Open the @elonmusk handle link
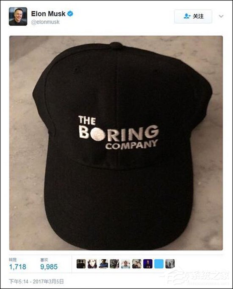This screenshot has width=233, height=289. click(x=45, y=22)
